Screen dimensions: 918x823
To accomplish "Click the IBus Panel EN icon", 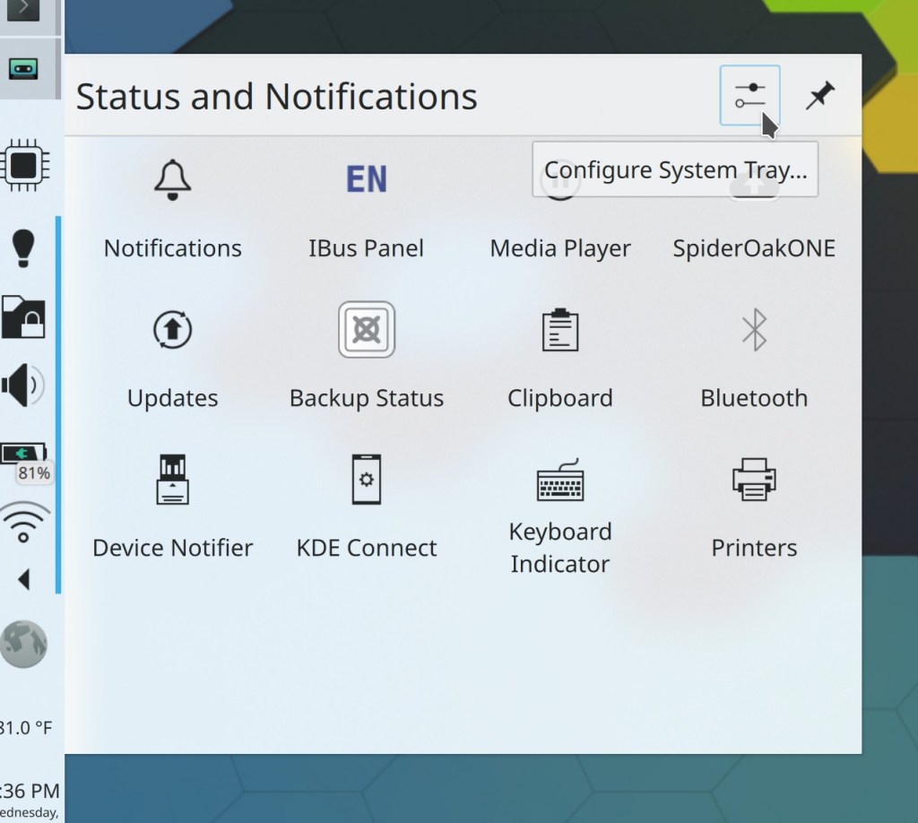I will [x=366, y=180].
